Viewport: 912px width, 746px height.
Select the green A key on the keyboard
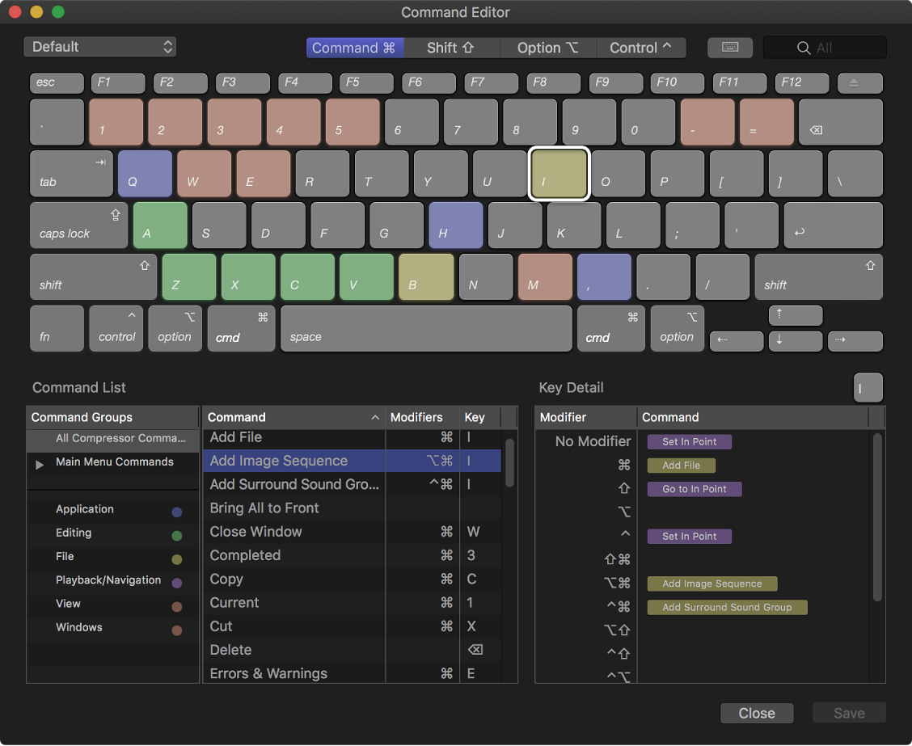[x=159, y=225]
